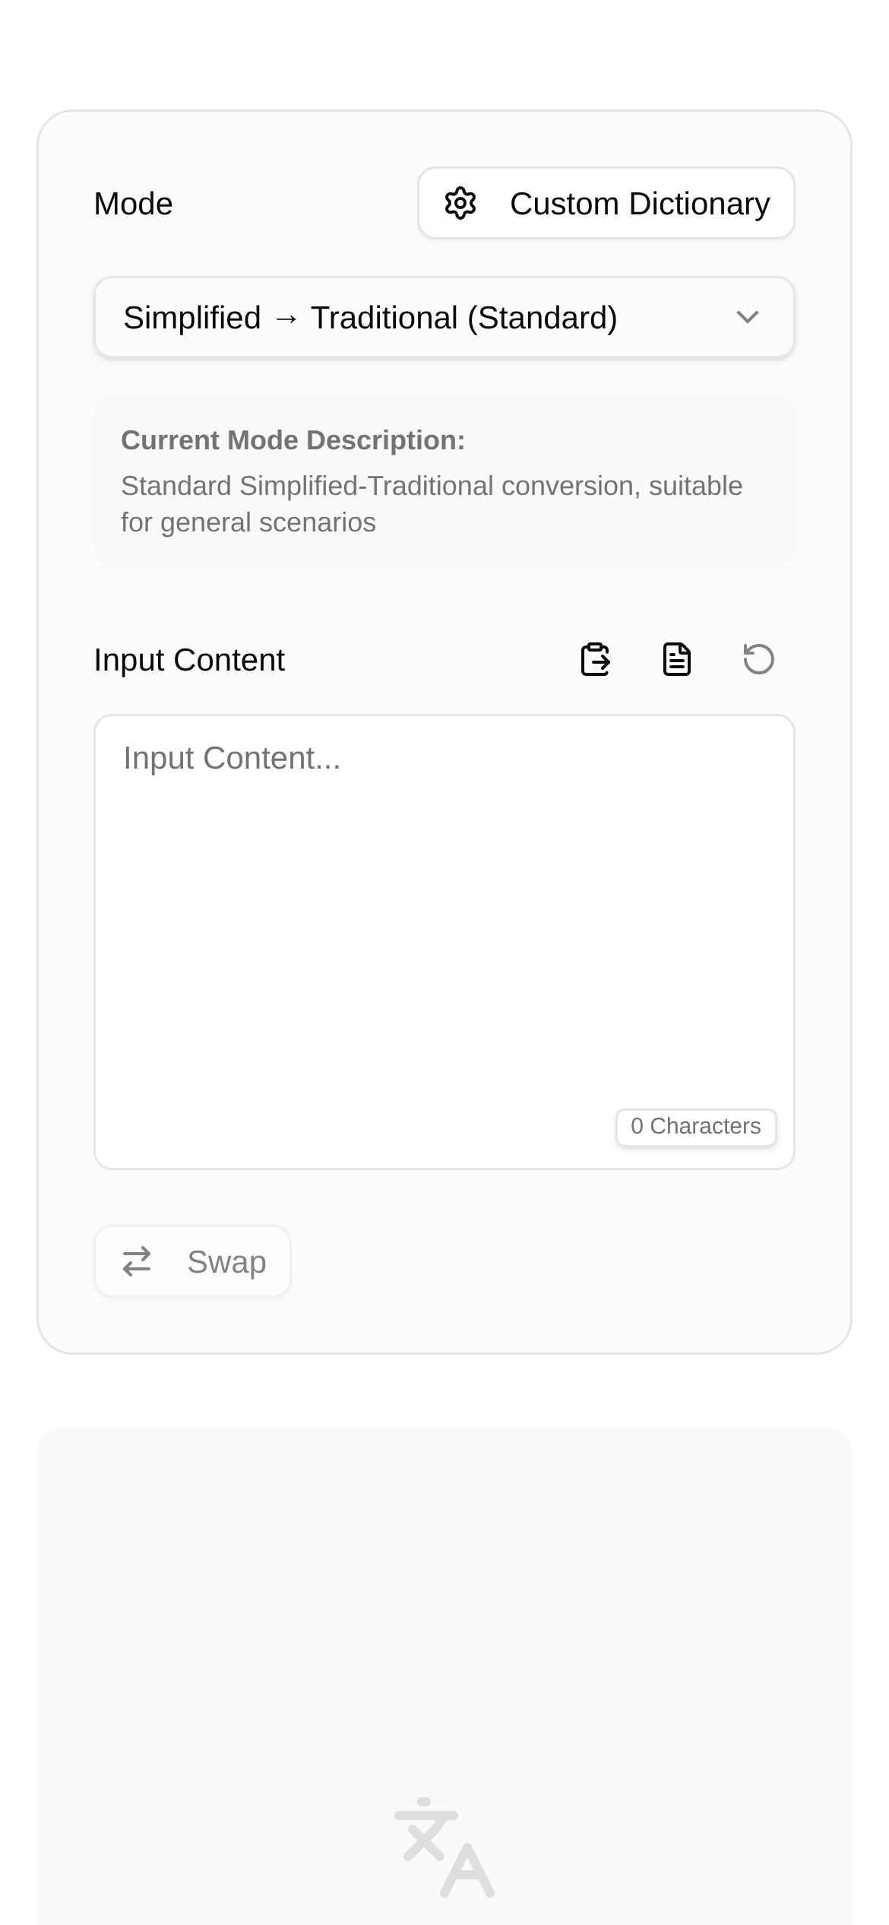Image resolution: width=889 pixels, height=1925 pixels.
Task: Open the conversion mode dropdown
Action: pyautogui.click(x=444, y=318)
